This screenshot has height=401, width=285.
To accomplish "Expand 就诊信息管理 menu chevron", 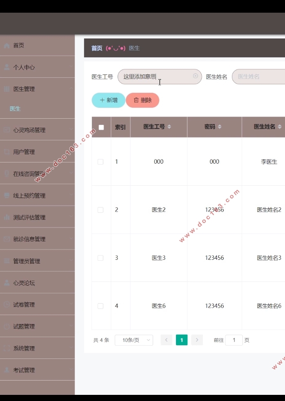I will (71, 238).
